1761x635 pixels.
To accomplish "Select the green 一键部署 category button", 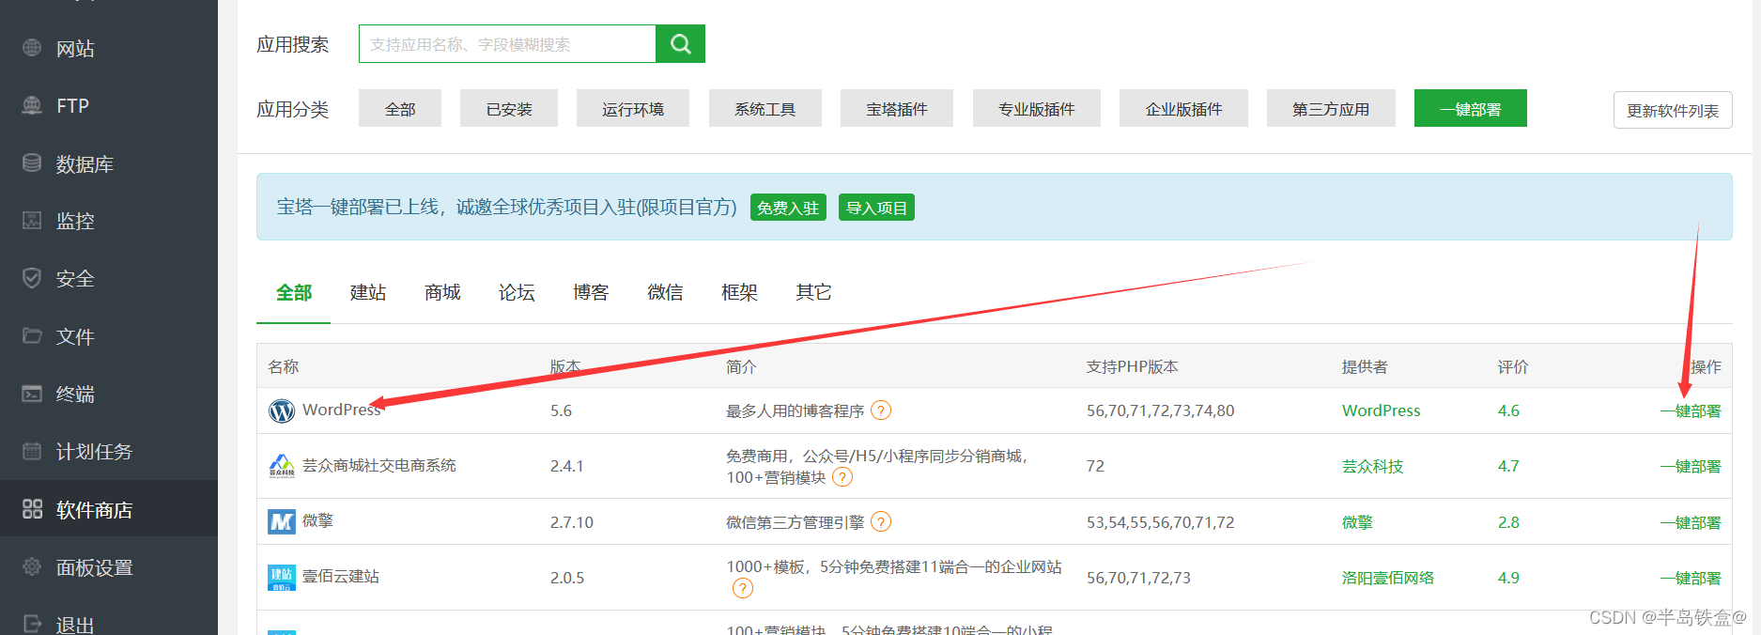I will coord(1471,109).
